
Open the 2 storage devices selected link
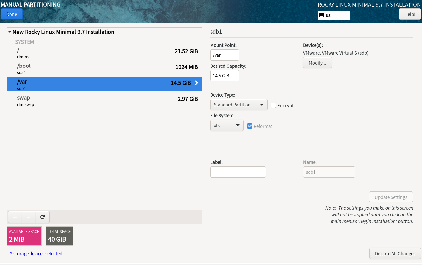[x=36, y=254]
